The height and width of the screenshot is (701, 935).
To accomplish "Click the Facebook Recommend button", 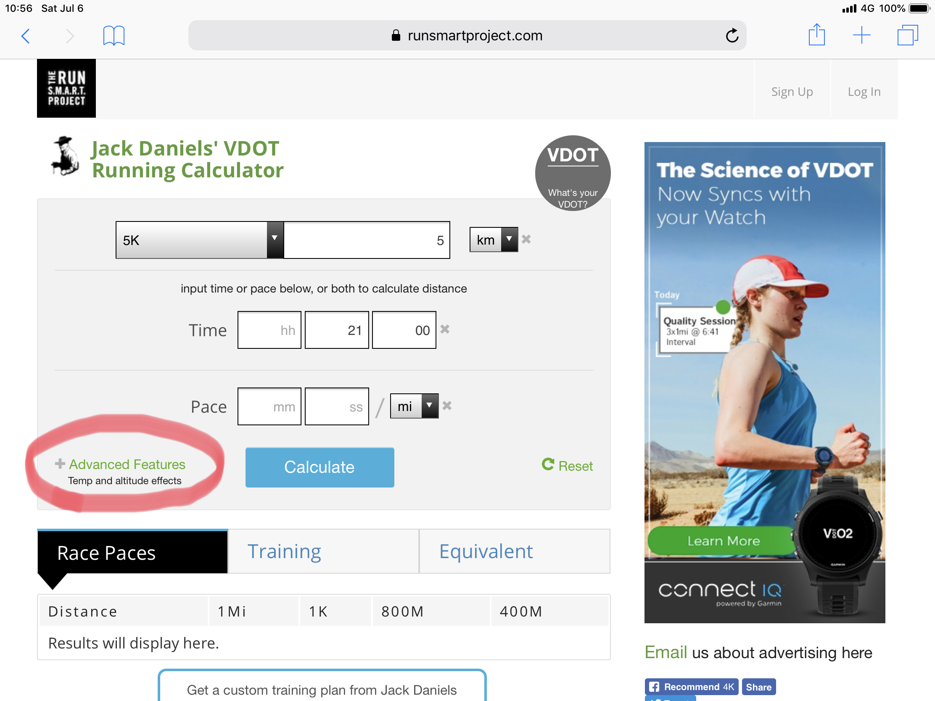I will pyautogui.click(x=692, y=687).
